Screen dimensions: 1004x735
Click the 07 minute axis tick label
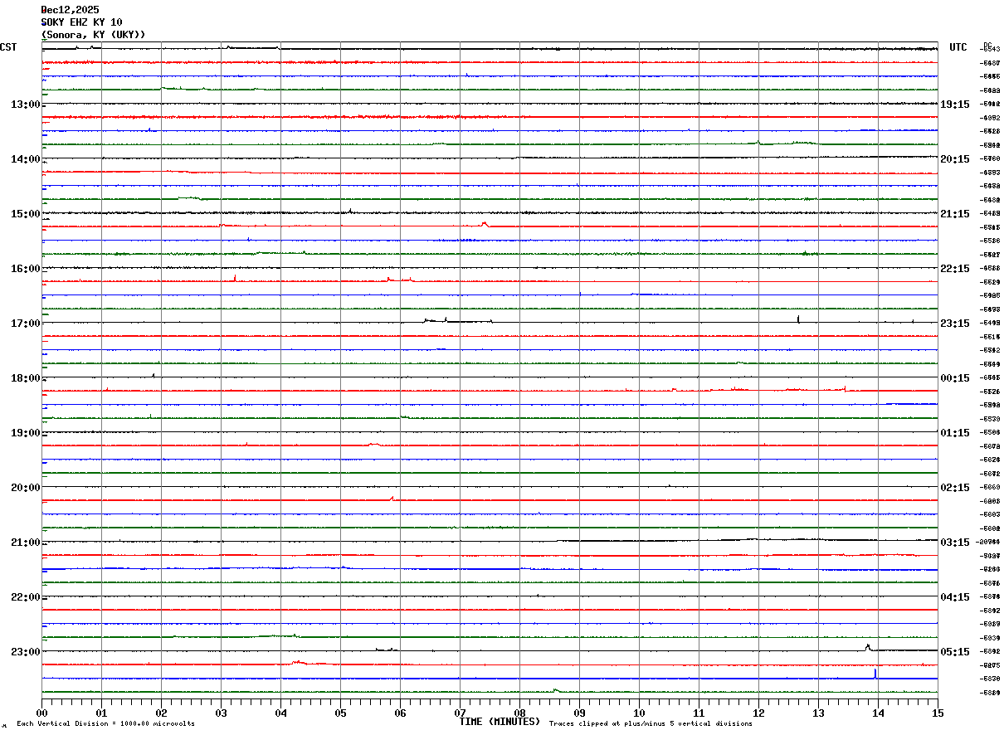coord(460,713)
